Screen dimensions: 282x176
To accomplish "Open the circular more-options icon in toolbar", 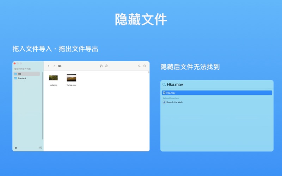I will click(145, 66).
